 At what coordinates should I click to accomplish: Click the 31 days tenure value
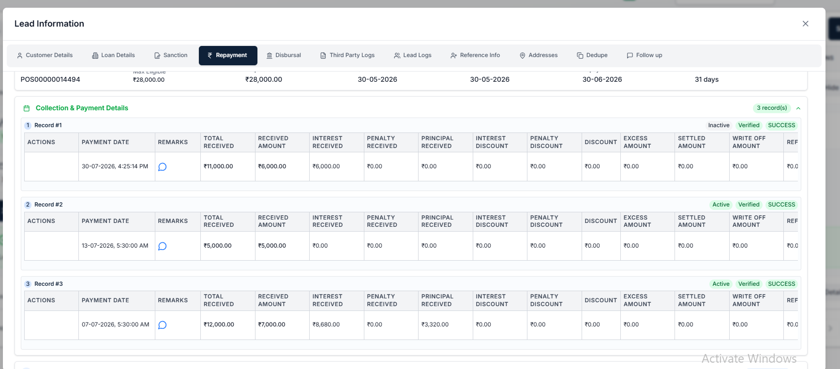[706, 79]
